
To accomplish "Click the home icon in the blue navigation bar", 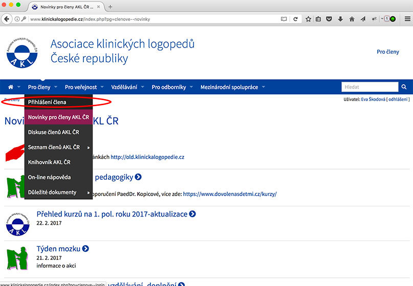I will (x=11, y=87).
